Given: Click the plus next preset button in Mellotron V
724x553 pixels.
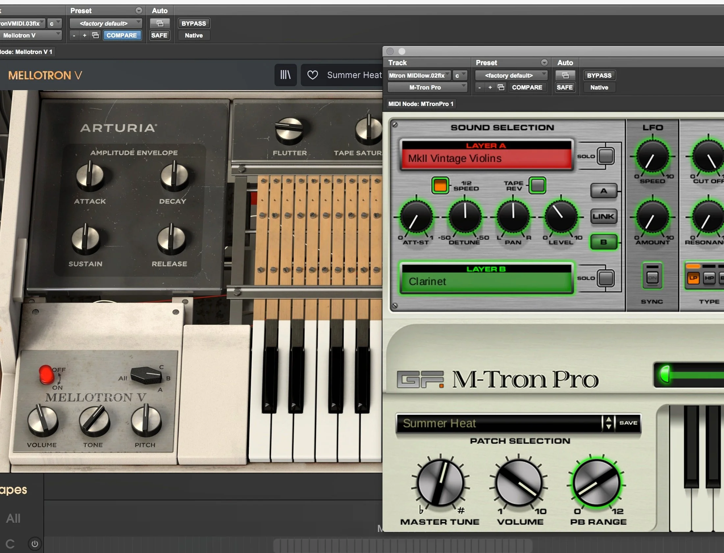Looking at the screenshot, I should [85, 35].
